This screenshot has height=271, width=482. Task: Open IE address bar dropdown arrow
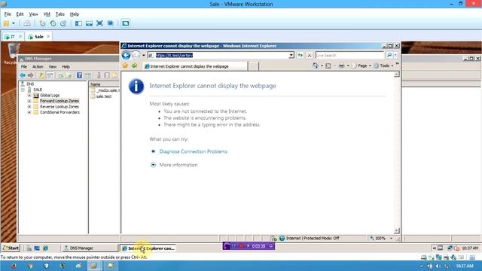[291, 55]
